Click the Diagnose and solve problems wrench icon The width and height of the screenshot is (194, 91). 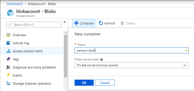(8, 67)
